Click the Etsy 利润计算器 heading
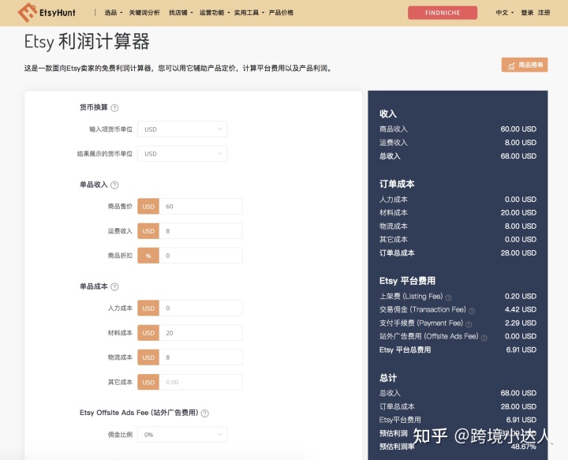The height and width of the screenshot is (460, 568). tap(87, 41)
